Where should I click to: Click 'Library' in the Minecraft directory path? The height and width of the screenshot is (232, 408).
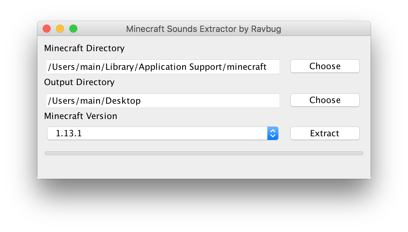tap(120, 67)
